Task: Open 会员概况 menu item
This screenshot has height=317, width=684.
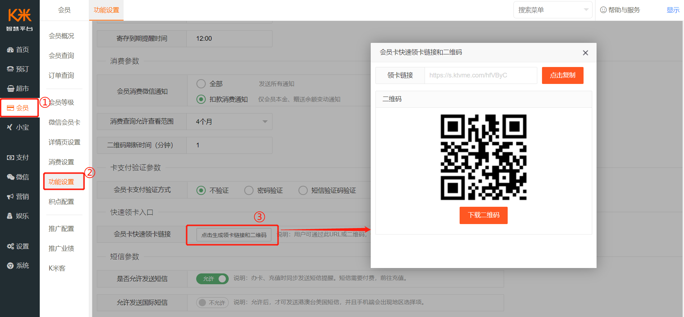Action: point(61,36)
